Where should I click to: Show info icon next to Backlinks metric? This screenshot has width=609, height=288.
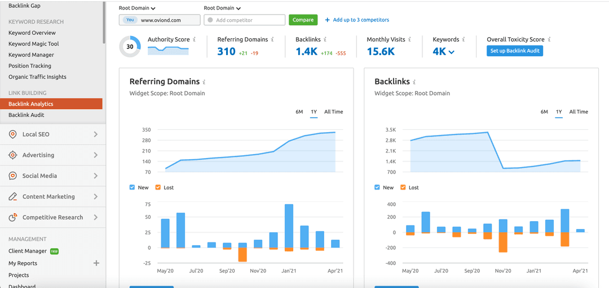pos(325,39)
